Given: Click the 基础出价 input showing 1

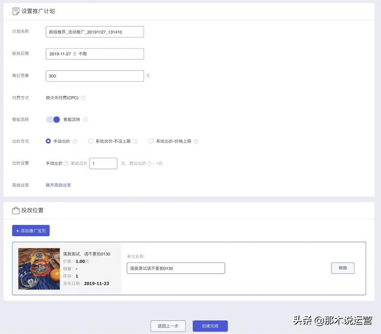Looking at the screenshot, I should (103, 163).
